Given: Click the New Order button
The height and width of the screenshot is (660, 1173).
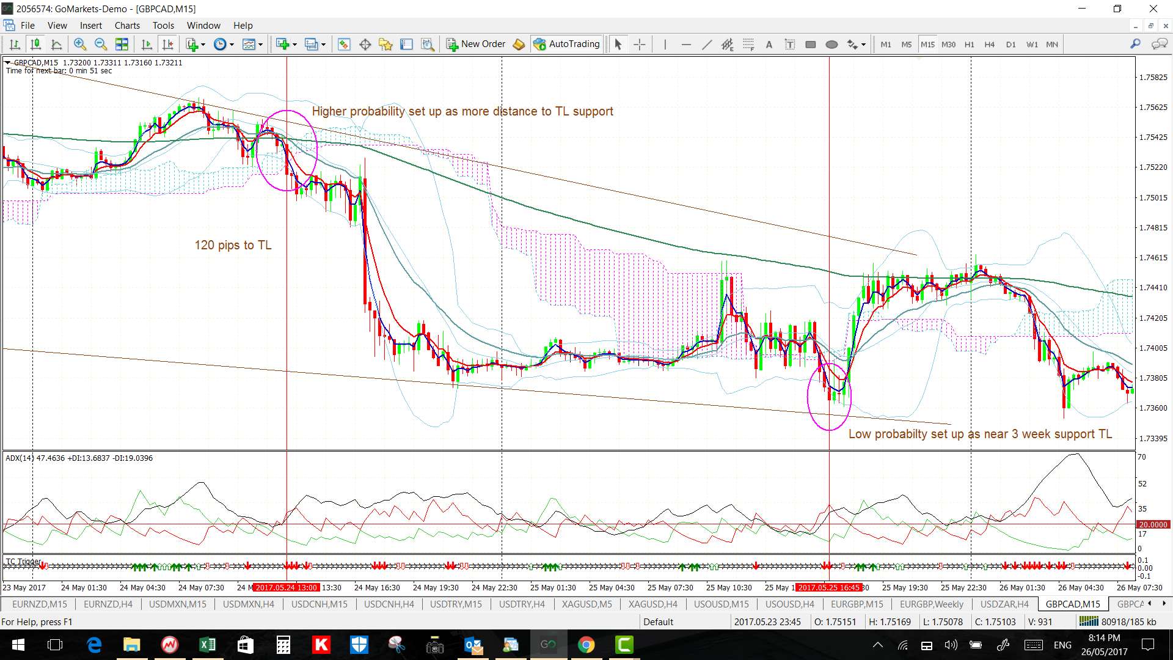Looking at the screenshot, I should pos(476,44).
